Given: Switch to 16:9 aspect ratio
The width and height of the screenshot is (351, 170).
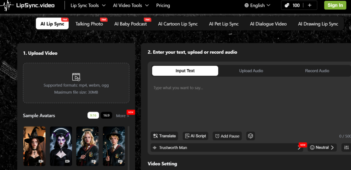Looking at the screenshot, I should click(x=106, y=116).
